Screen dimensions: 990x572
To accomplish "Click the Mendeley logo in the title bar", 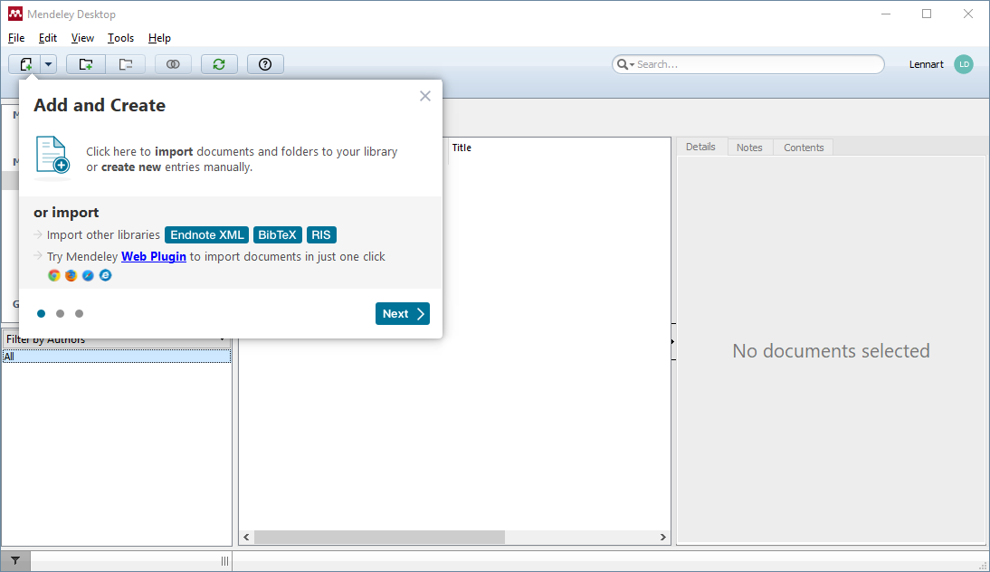I will pyautogui.click(x=15, y=14).
